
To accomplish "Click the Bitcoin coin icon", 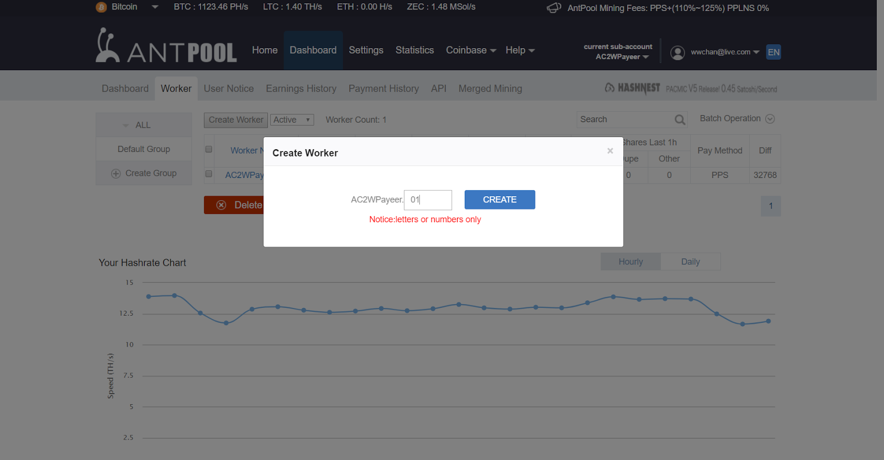I will (x=101, y=7).
